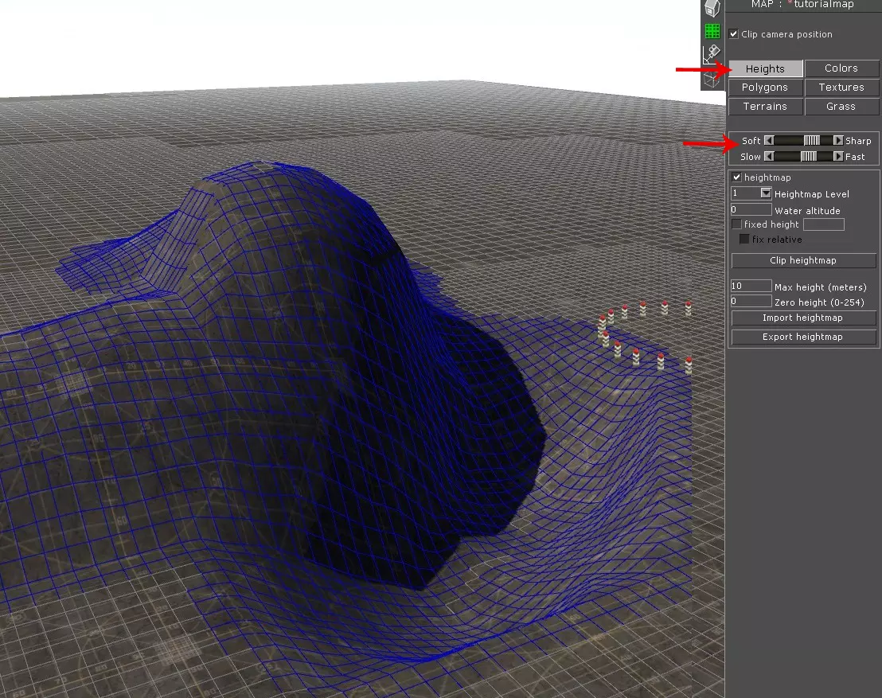The image size is (882, 698).
Task: Click the Clip heightmap button
Action: (803, 261)
